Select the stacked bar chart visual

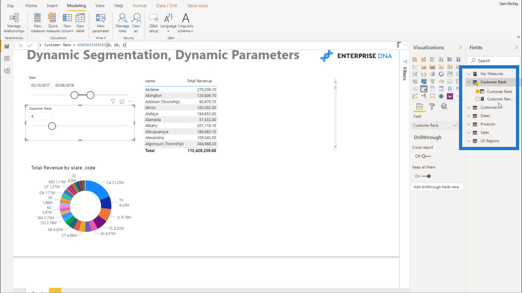pyautogui.click(x=415, y=59)
